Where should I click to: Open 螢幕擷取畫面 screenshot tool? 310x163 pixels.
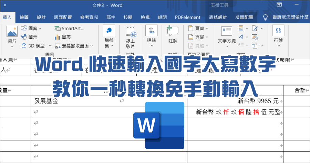(x=74, y=46)
